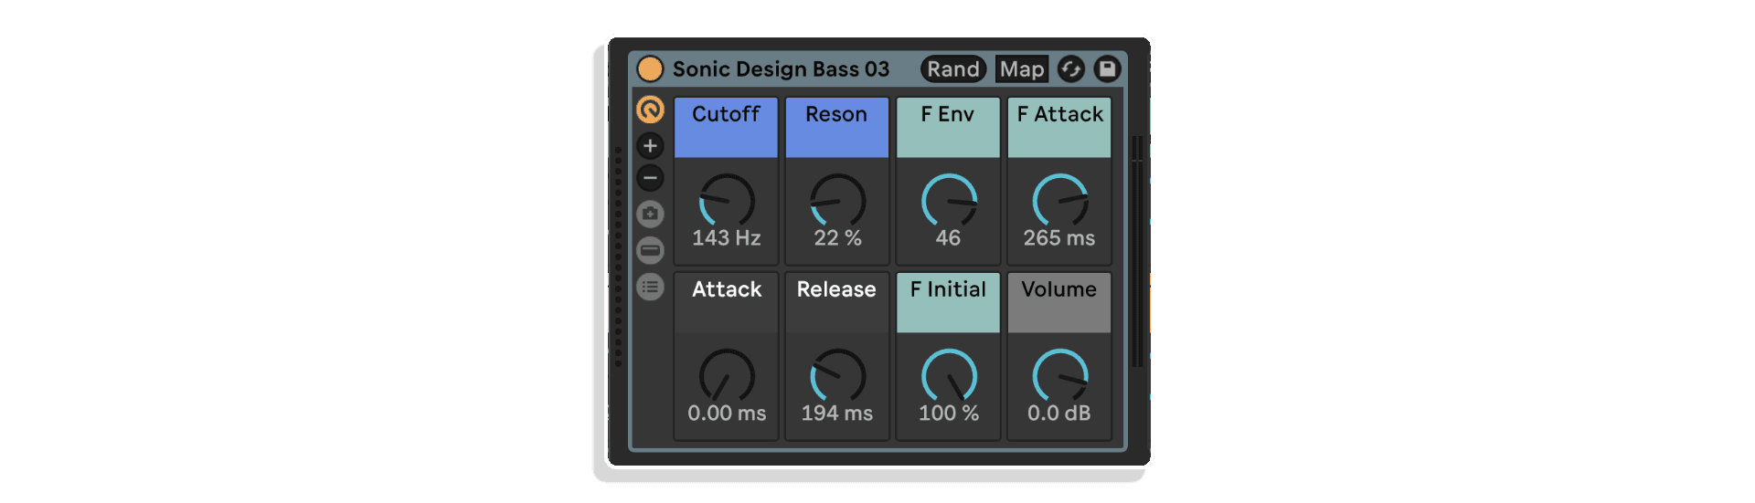
Task: Select the Release macro label
Action: click(x=837, y=303)
